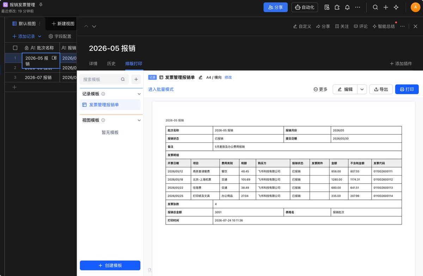Go to next record with down arrow

coord(94,26)
